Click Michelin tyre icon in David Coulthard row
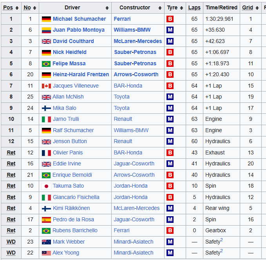Screen dimensions: 266x260 point(170,41)
